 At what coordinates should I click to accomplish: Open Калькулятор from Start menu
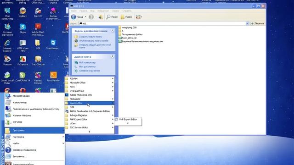[34, 102]
